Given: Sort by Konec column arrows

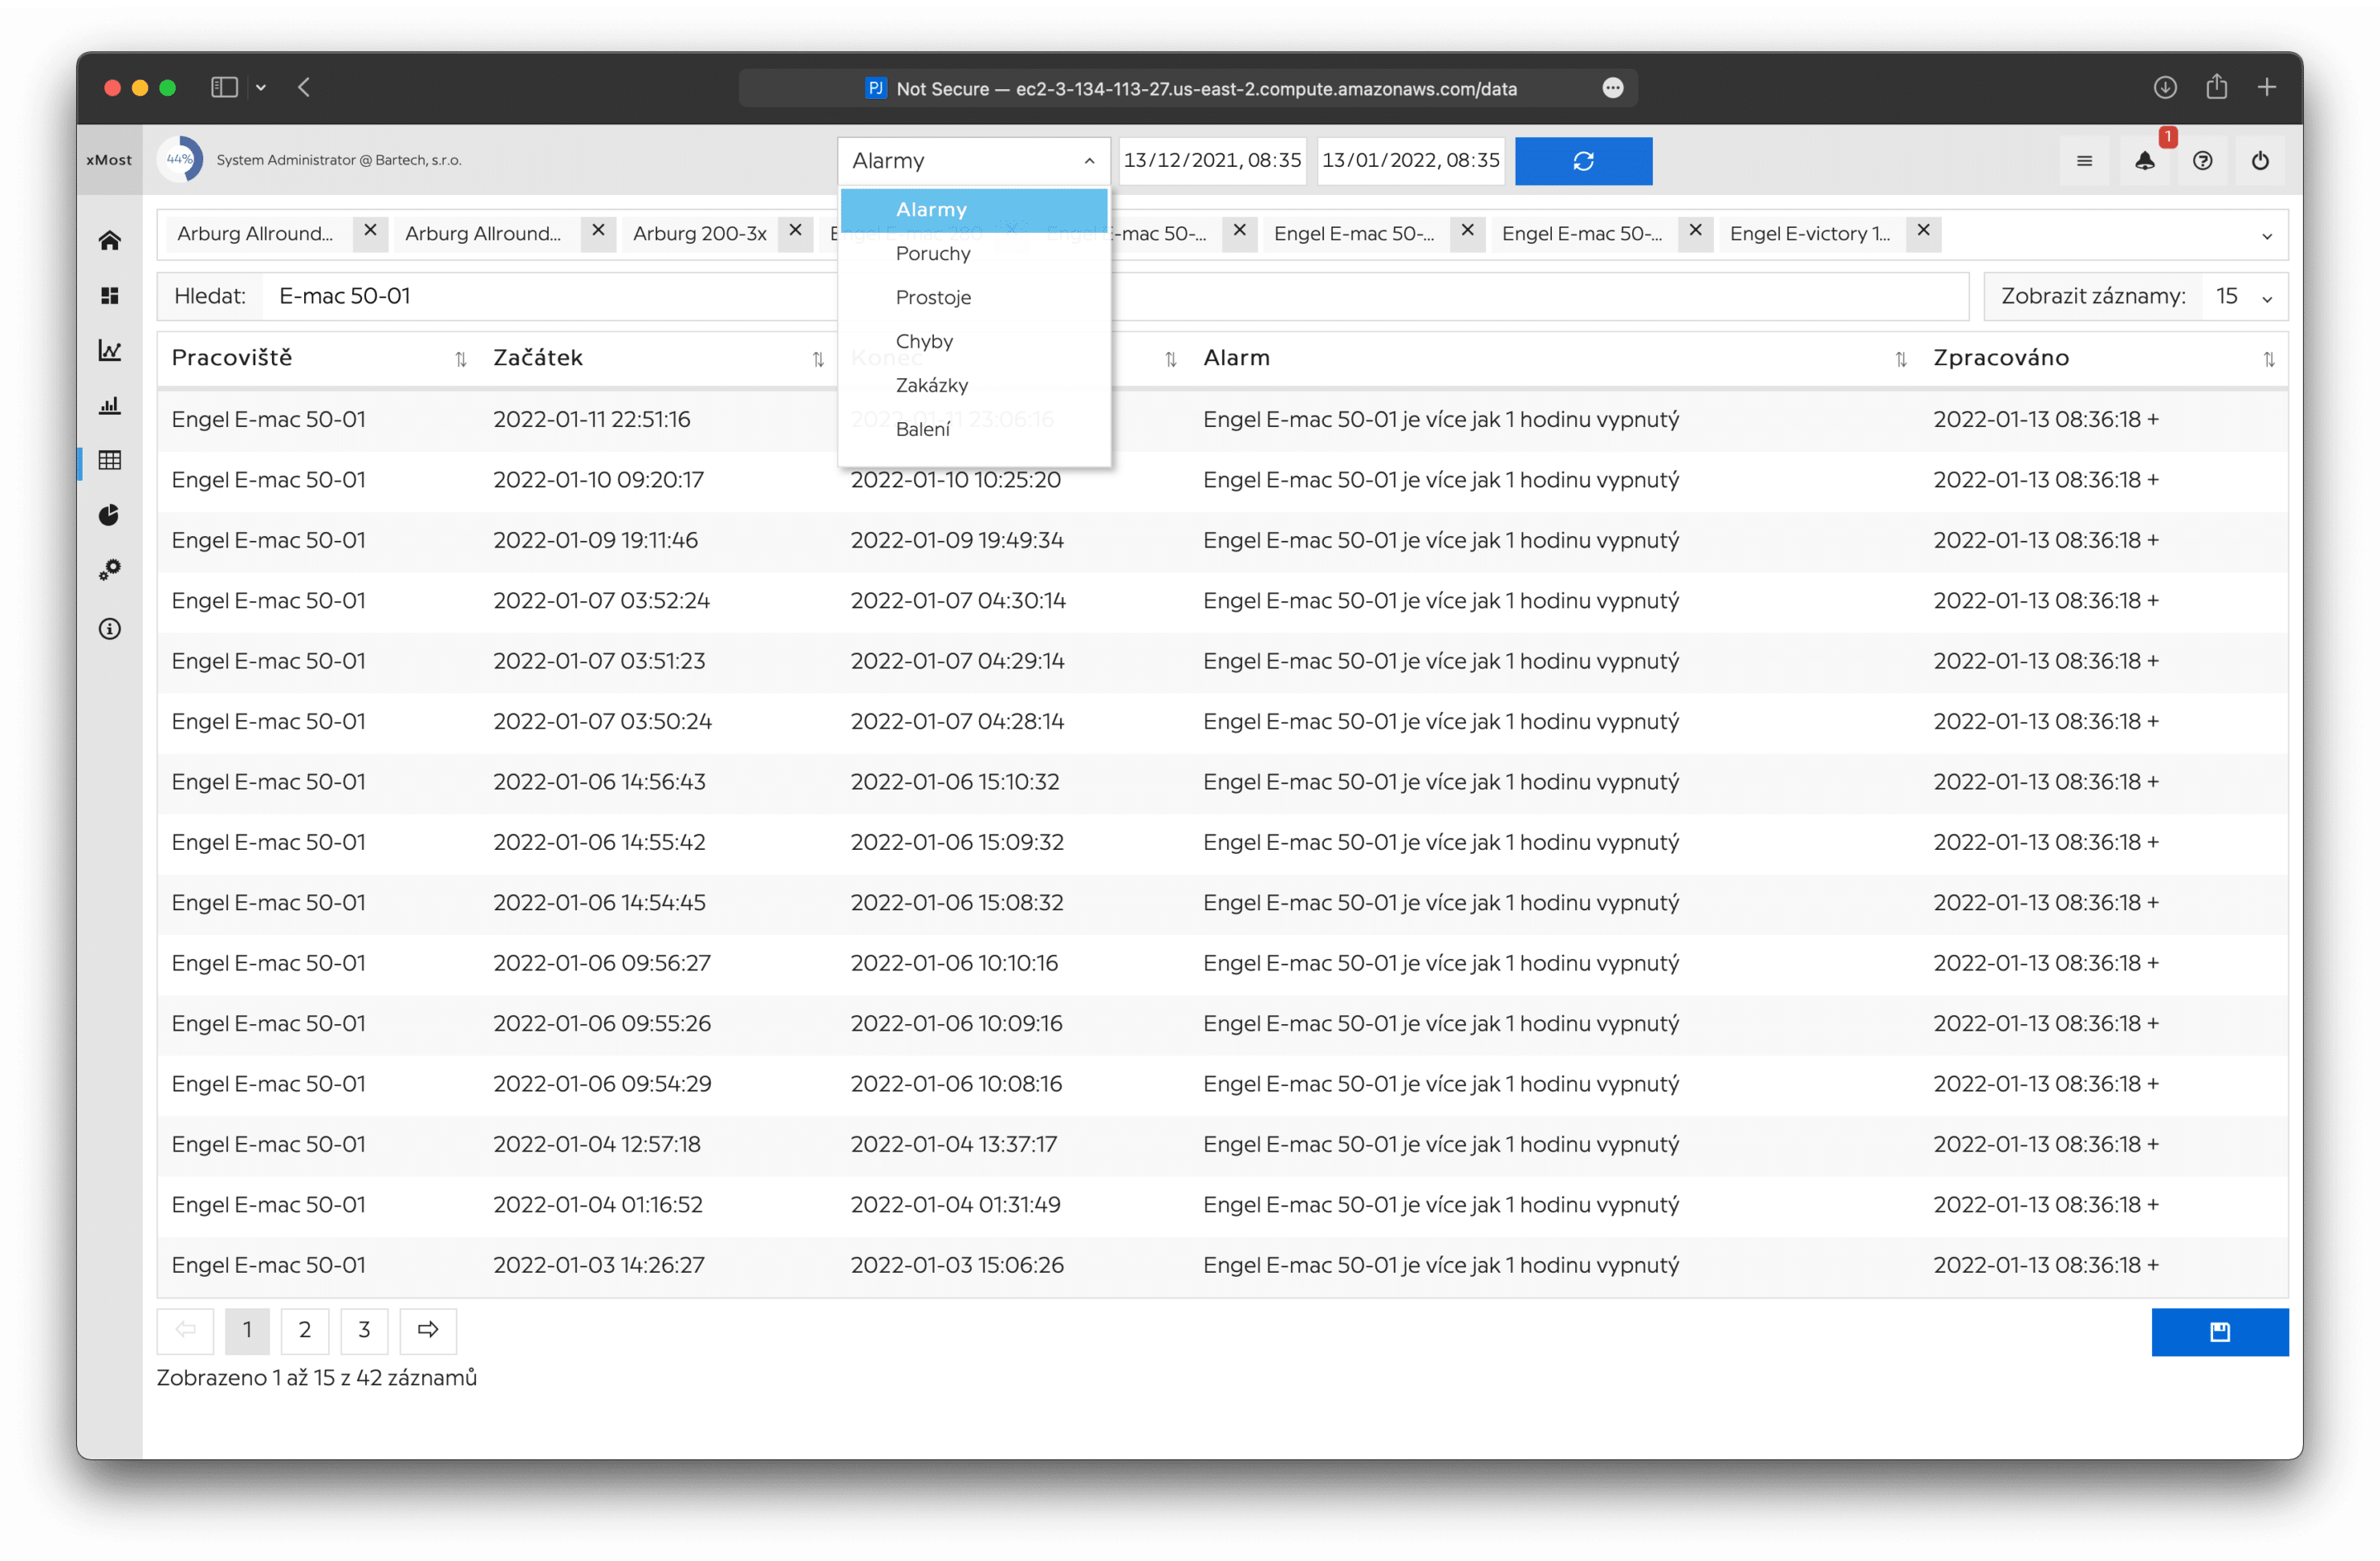Looking at the screenshot, I should pyautogui.click(x=1171, y=358).
